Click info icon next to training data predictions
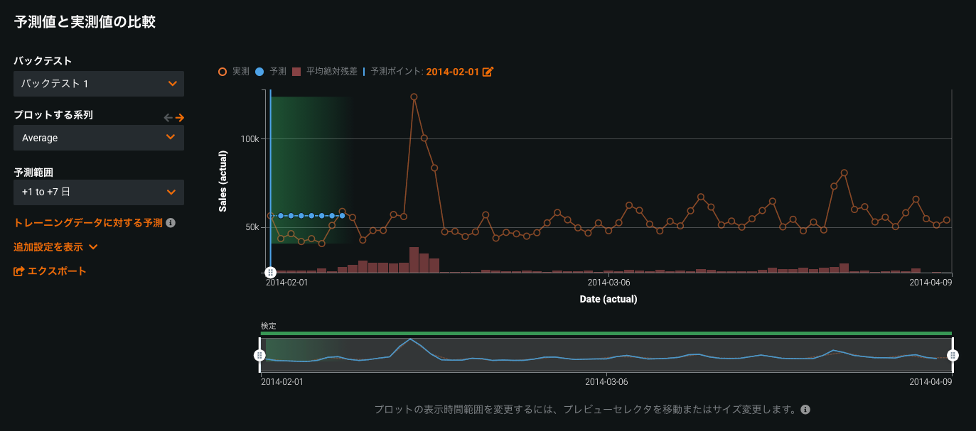The image size is (976, 431). [x=171, y=223]
